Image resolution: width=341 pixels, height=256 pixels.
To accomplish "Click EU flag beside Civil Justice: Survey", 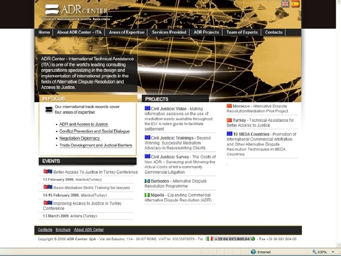I will click(x=147, y=156).
